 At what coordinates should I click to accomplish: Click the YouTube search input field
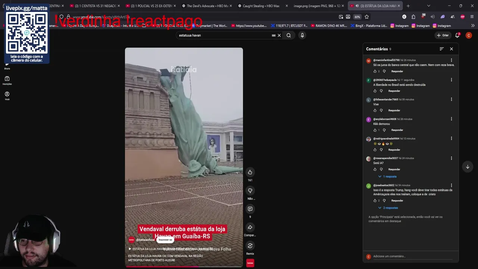[224, 35]
